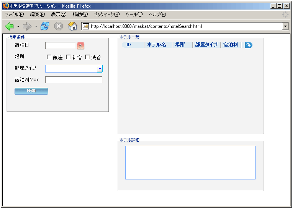
Task: Click the throbber activity icon
Action: click(x=285, y=15)
